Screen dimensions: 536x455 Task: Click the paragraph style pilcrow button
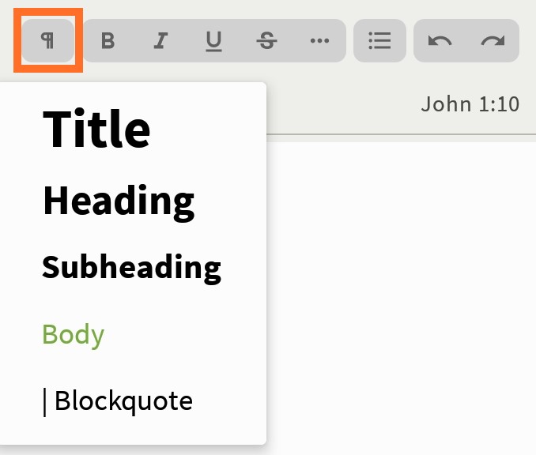pyautogui.click(x=48, y=41)
